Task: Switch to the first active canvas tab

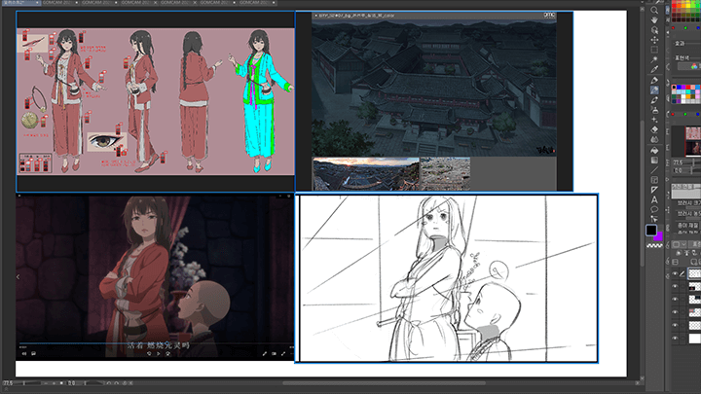Action: [x=20, y=3]
